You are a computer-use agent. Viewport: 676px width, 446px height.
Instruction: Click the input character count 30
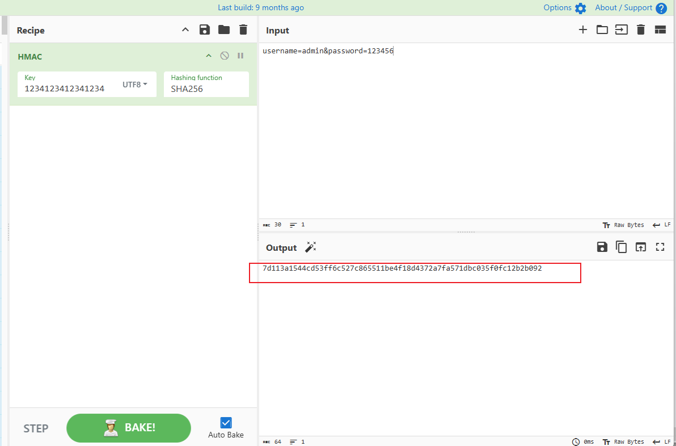click(272, 225)
